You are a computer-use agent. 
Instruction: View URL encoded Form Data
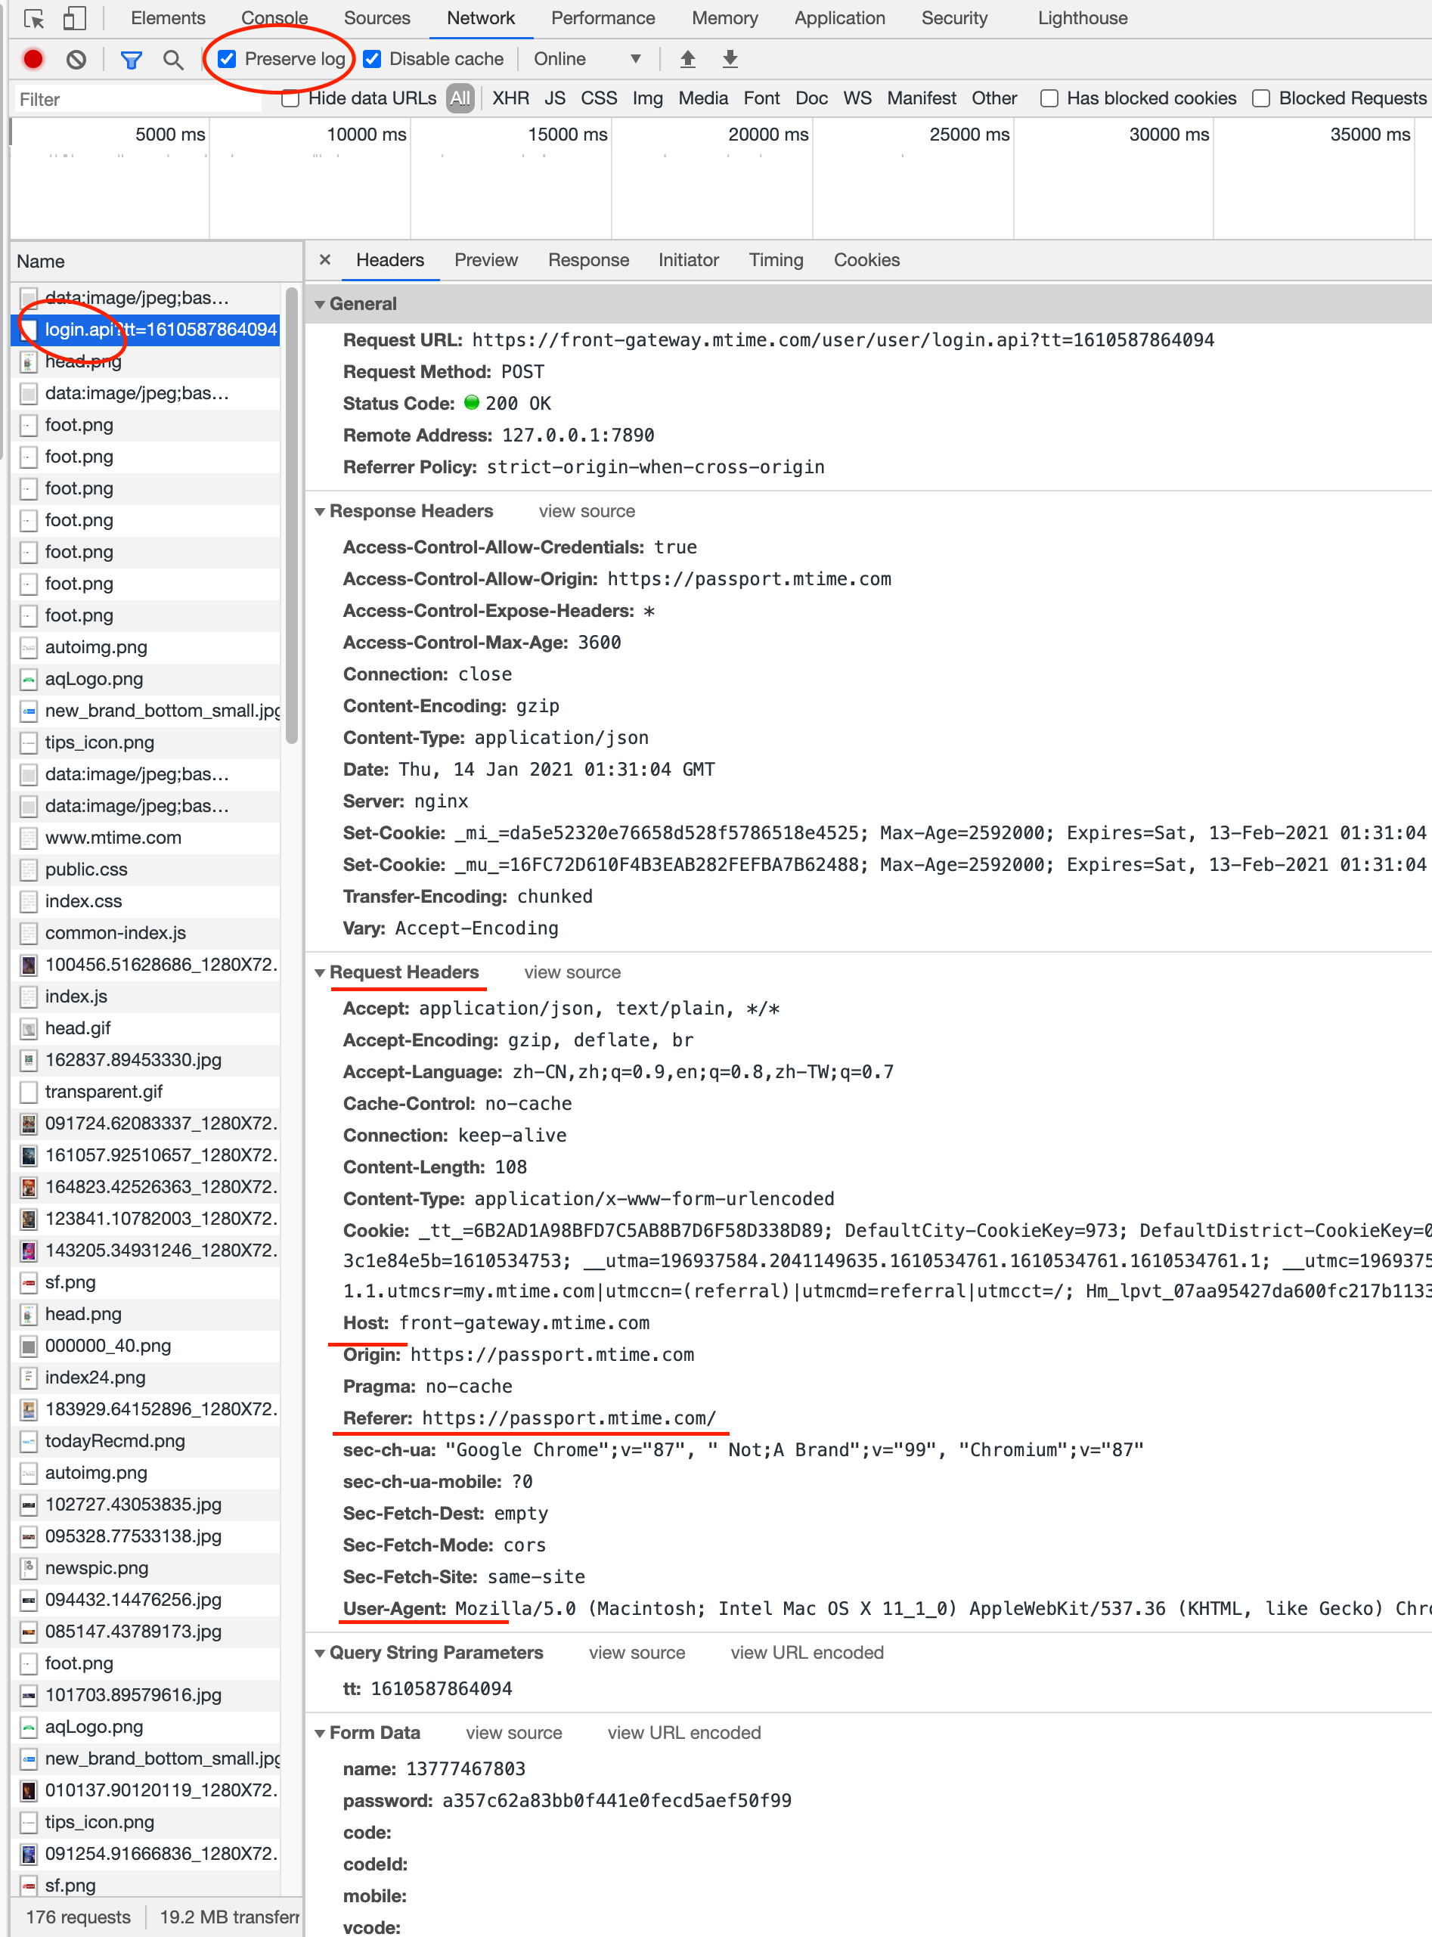(x=684, y=1734)
